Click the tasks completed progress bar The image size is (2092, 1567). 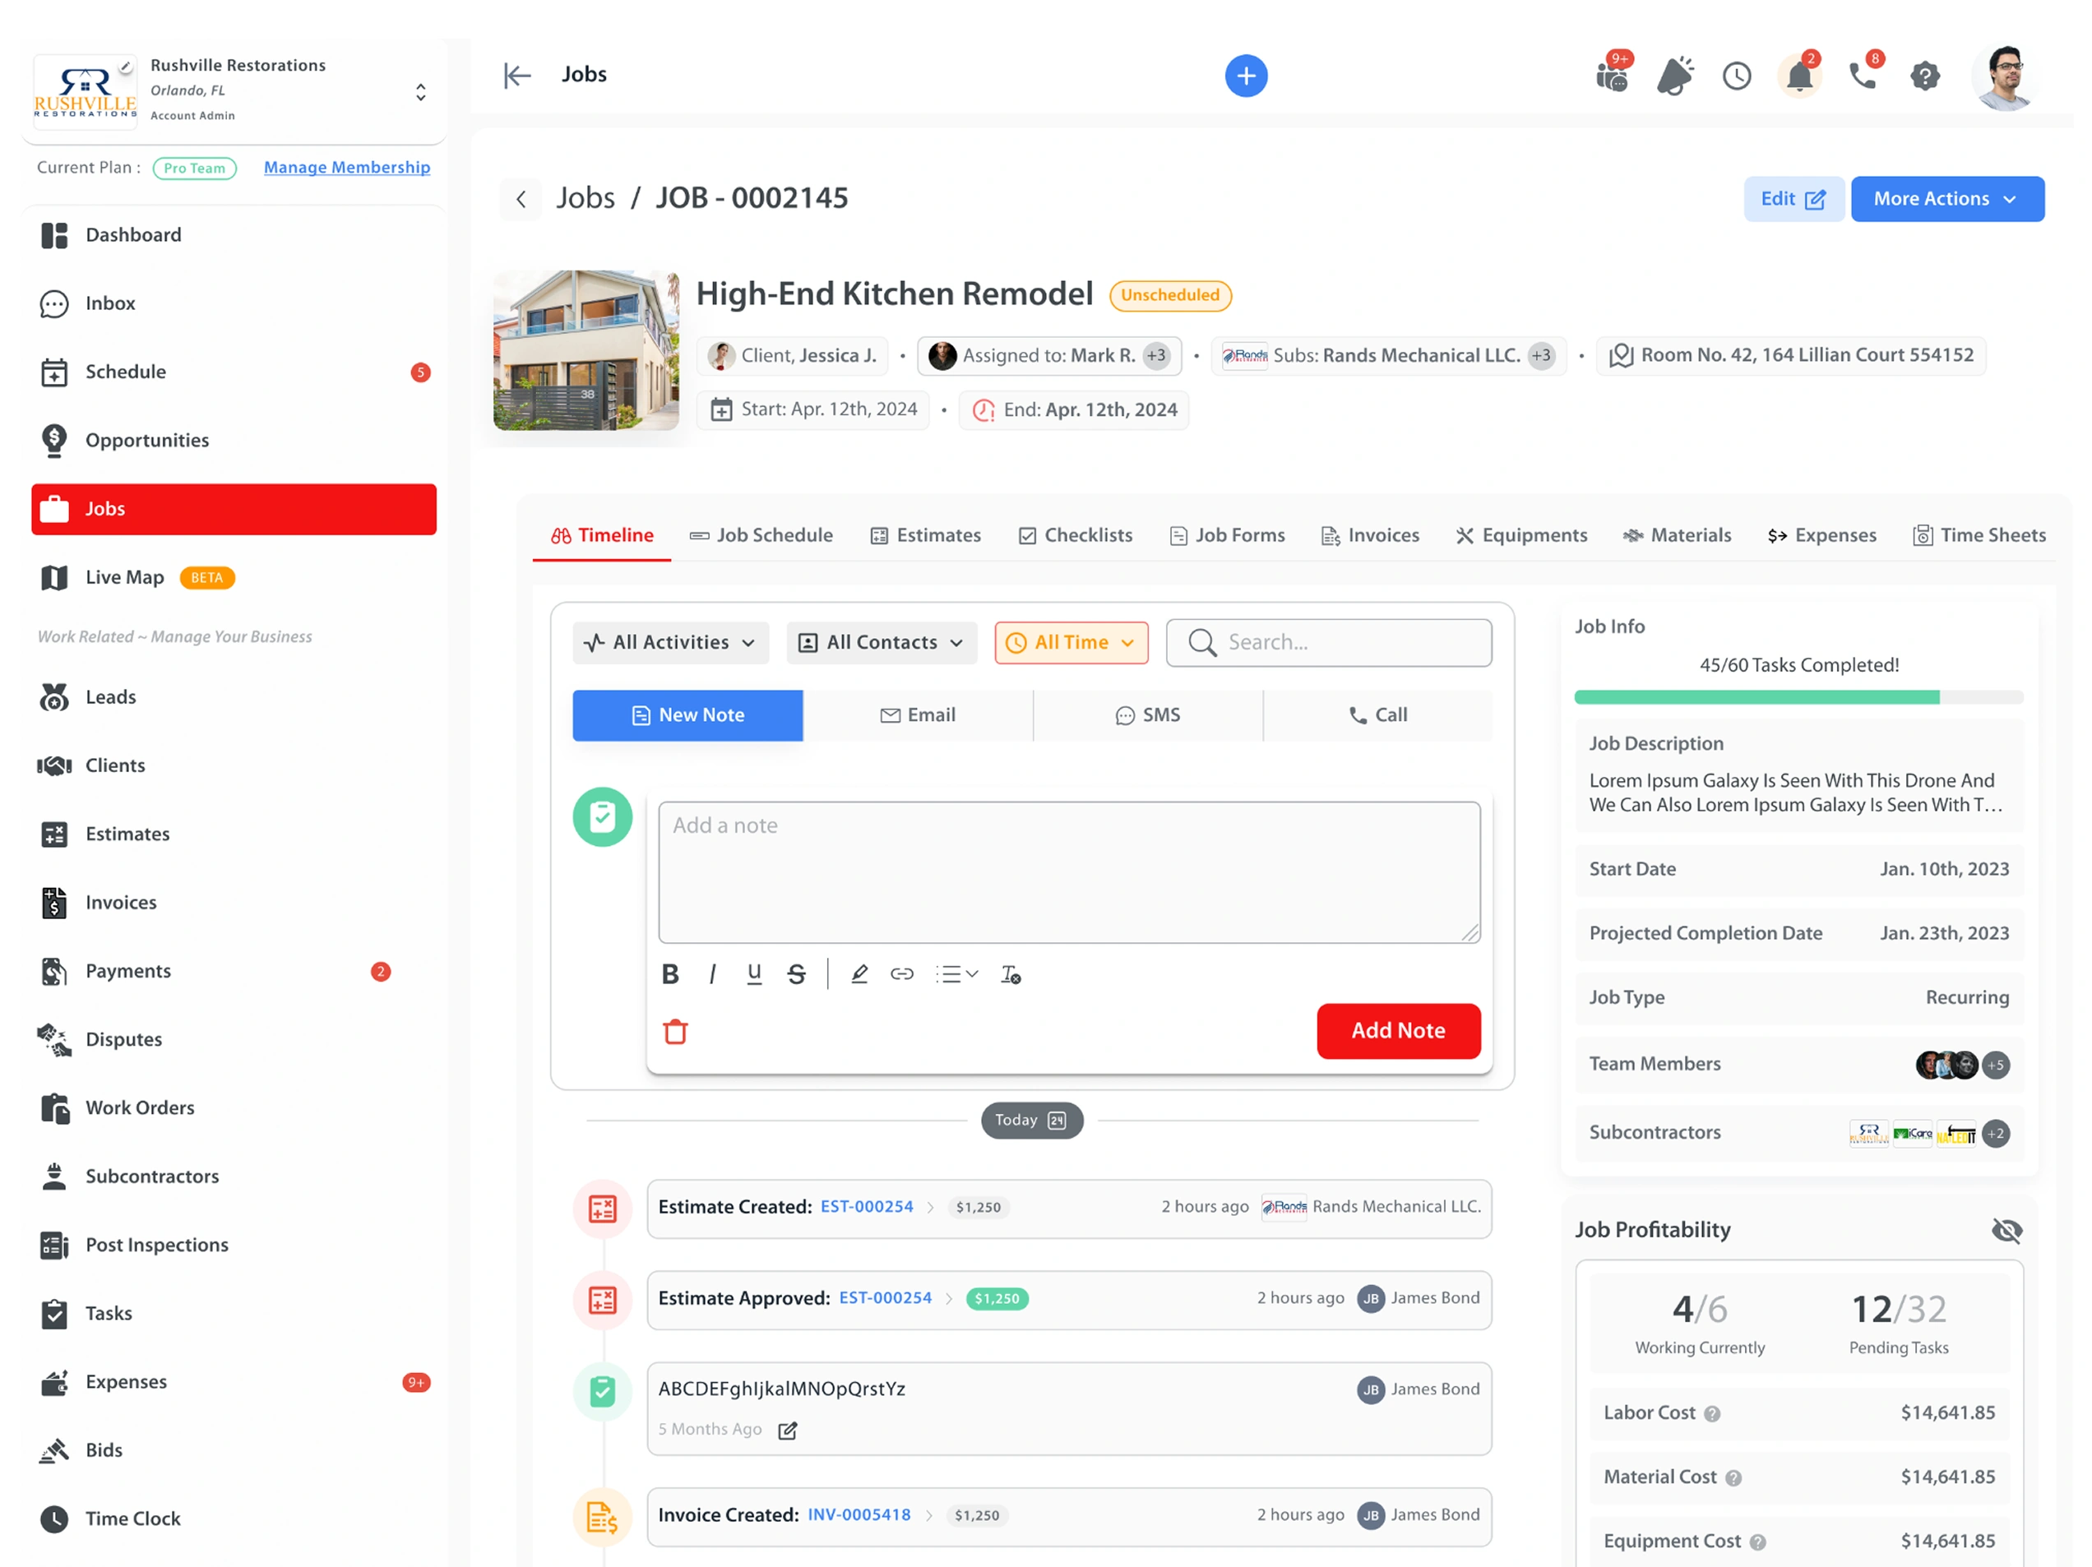click(x=1798, y=697)
